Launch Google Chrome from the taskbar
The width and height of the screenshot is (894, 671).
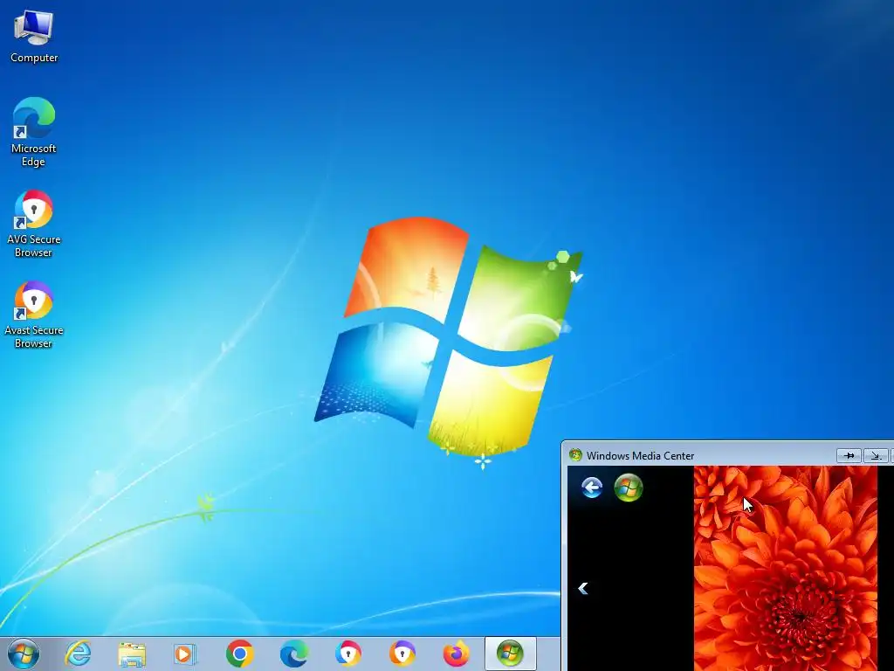click(239, 654)
